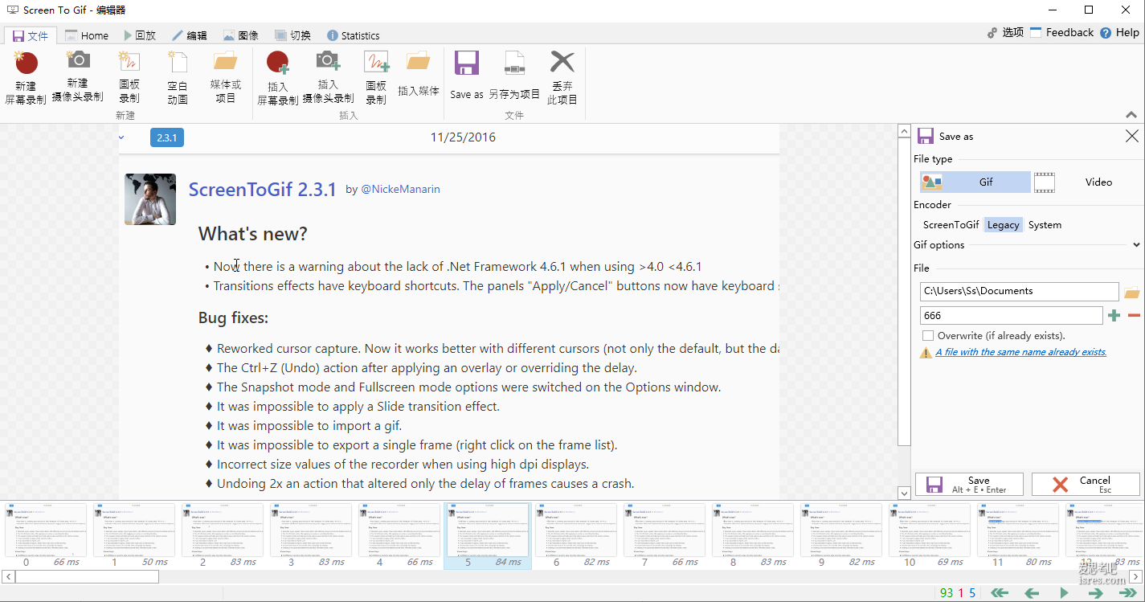Switch to the 切换 (Transitions) tab

[x=292, y=35]
